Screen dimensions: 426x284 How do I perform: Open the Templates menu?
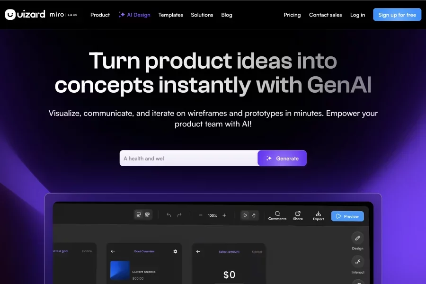[170, 15]
